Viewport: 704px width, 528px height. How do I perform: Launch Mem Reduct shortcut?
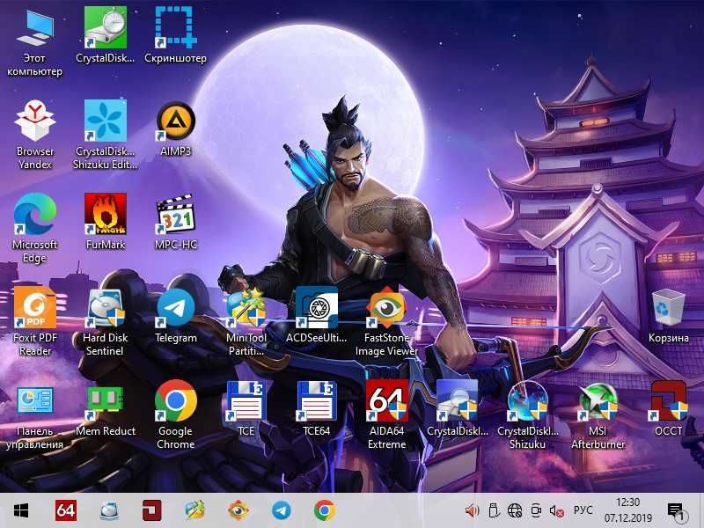(x=105, y=411)
